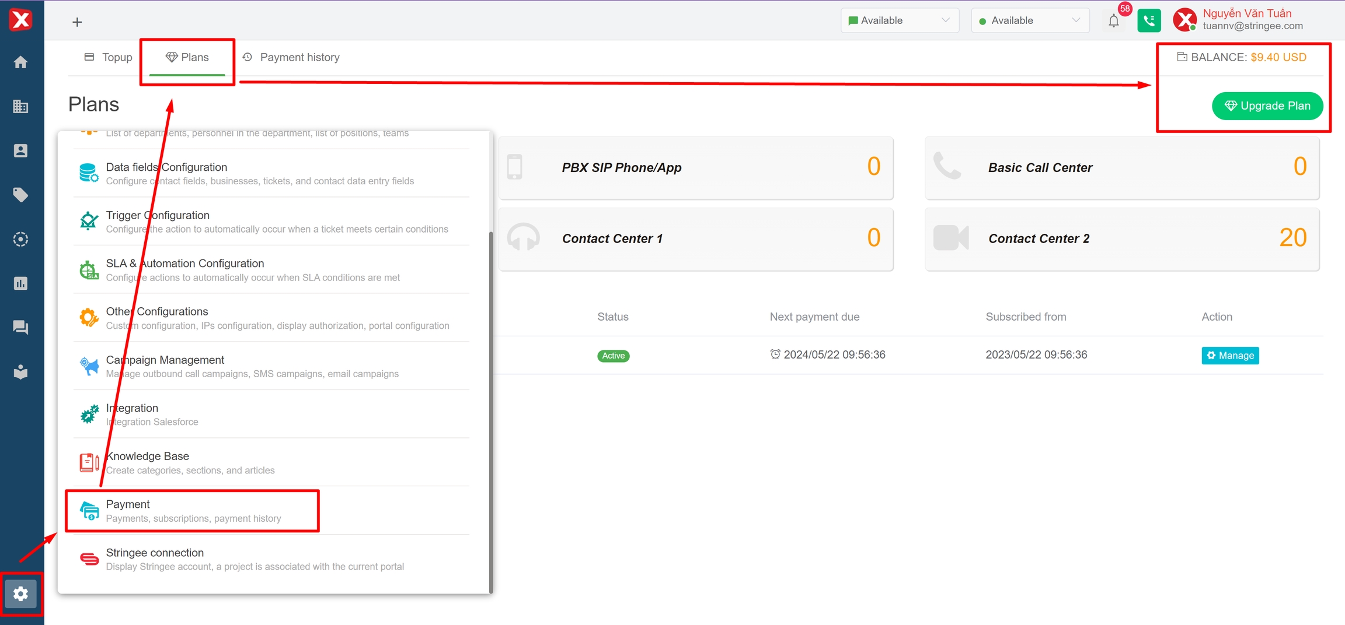Screen dimensions: 1345x625
Task: Click the contacts icon in sidebar
Action: point(21,151)
